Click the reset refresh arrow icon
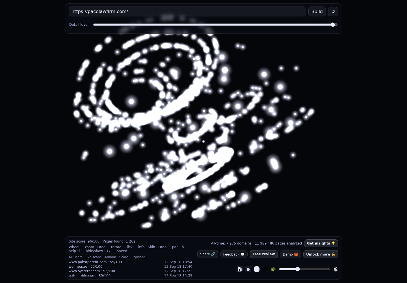Viewport: 407px width, 283px height. [333, 12]
